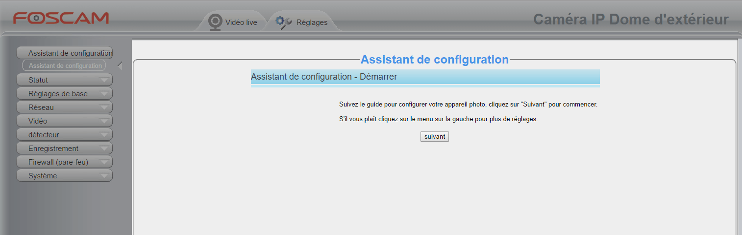Image resolution: width=742 pixels, height=235 pixels.
Task: Open the Vidéo sidebar menu
Action: 65,121
